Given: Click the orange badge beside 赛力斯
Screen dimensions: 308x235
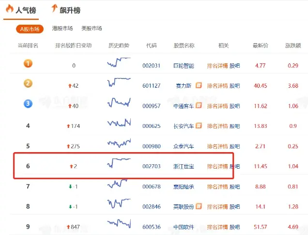Looking at the screenshot, I should 199,86.
